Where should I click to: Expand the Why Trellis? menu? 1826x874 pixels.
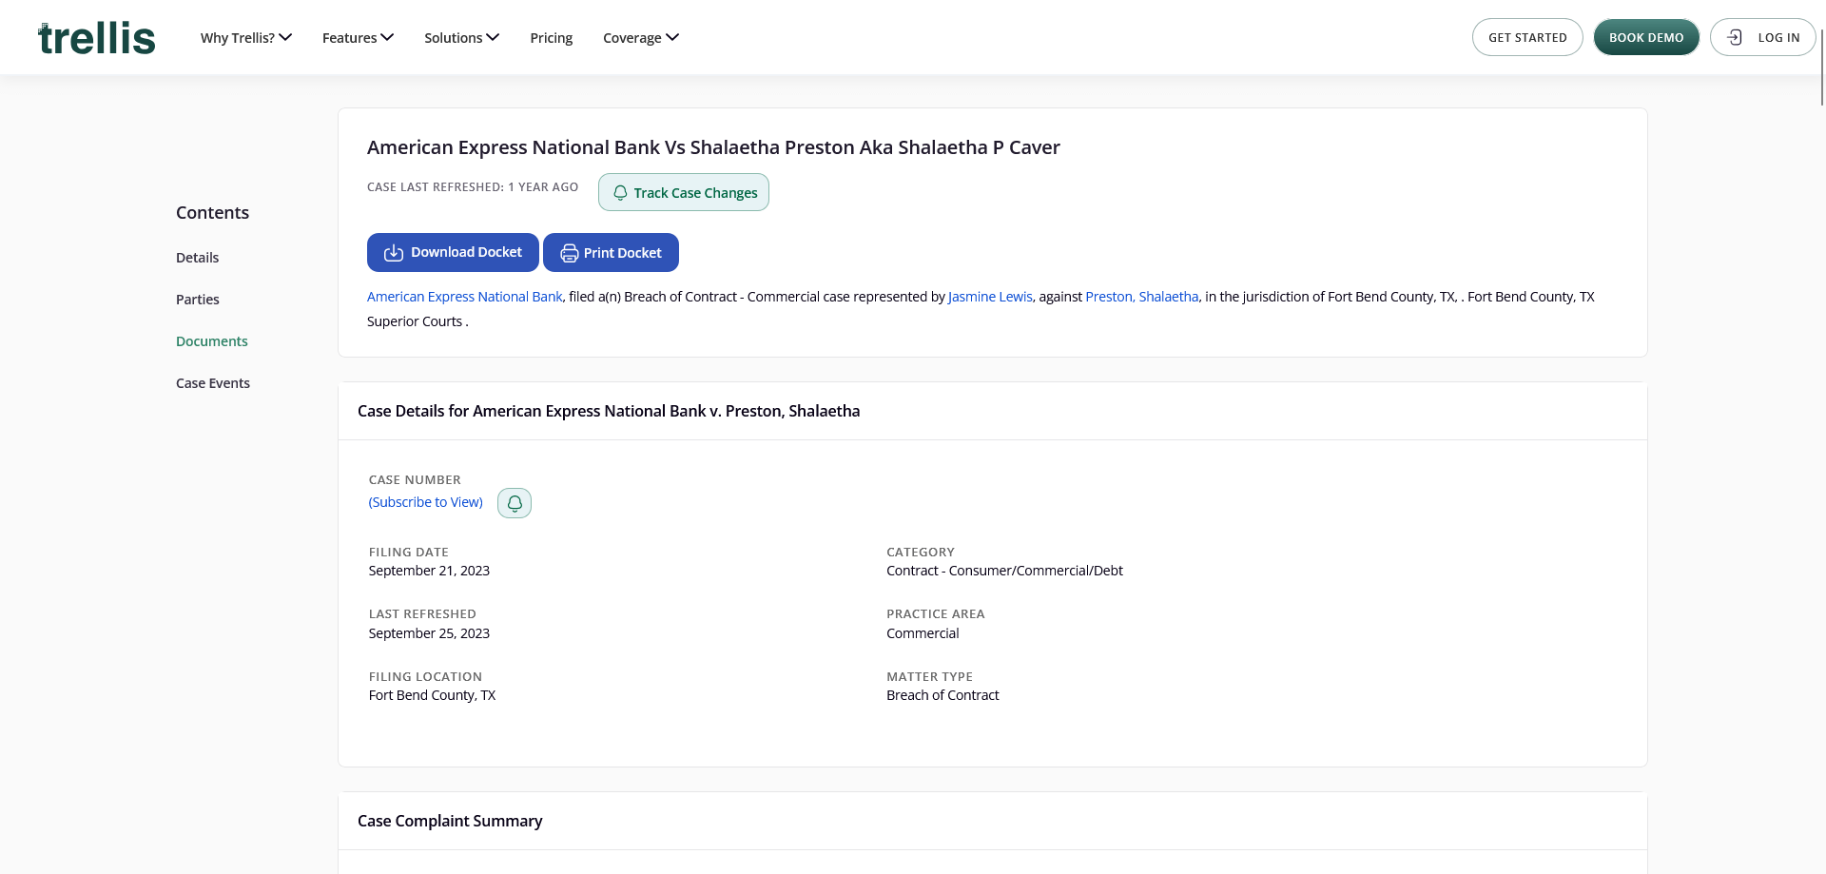tap(246, 38)
